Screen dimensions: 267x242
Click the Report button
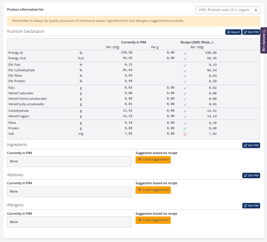click(233, 32)
